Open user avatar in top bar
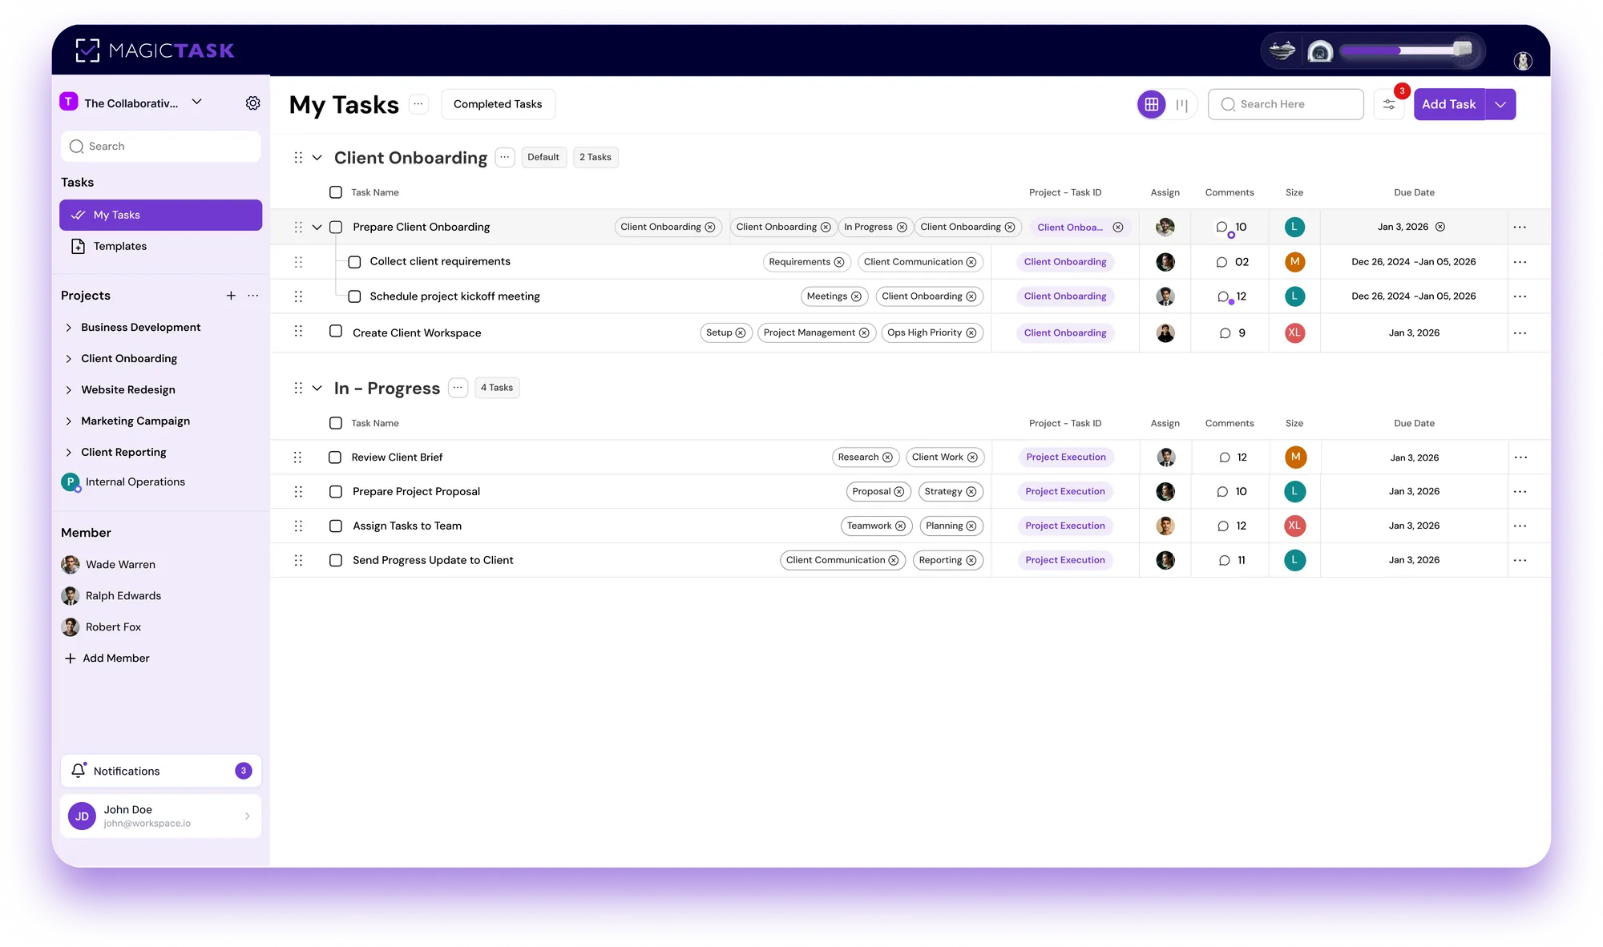 (1523, 60)
